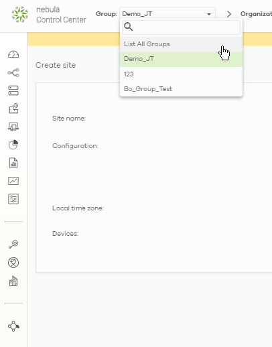Viewport: 272px width, 347px height.
Task: Select the line graph monitoring icon
Action: [x=13, y=181]
